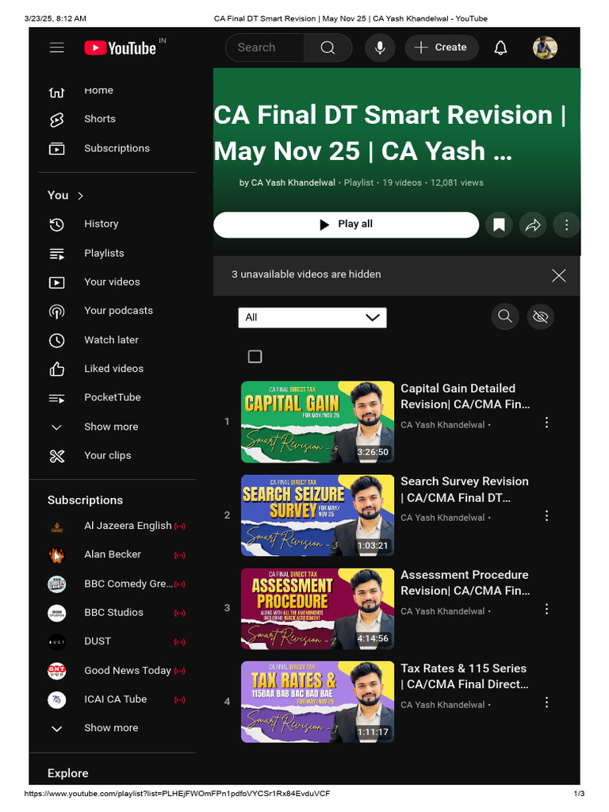Open Tax Rates & 115 Series title
This screenshot has height=812, width=609.
pyautogui.click(x=465, y=676)
